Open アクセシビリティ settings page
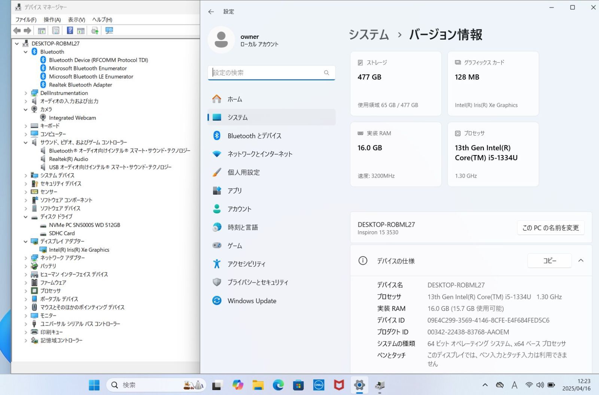This screenshot has height=395, width=599. coord(271,264)
